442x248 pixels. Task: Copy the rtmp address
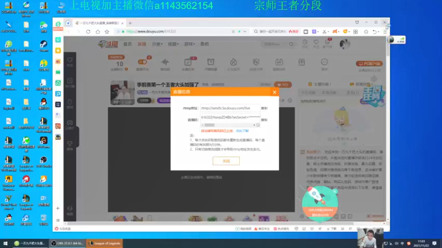pyautogui.click(x=264, y=108)
